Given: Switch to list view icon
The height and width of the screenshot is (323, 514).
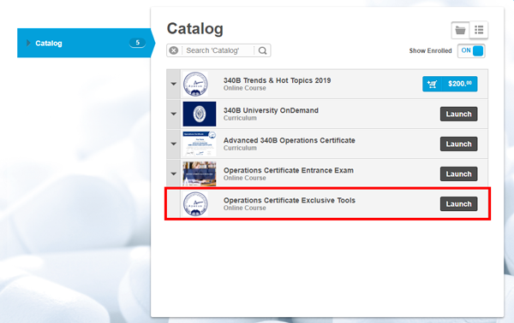Looking at the screenshot, I should tap(479, 30).
